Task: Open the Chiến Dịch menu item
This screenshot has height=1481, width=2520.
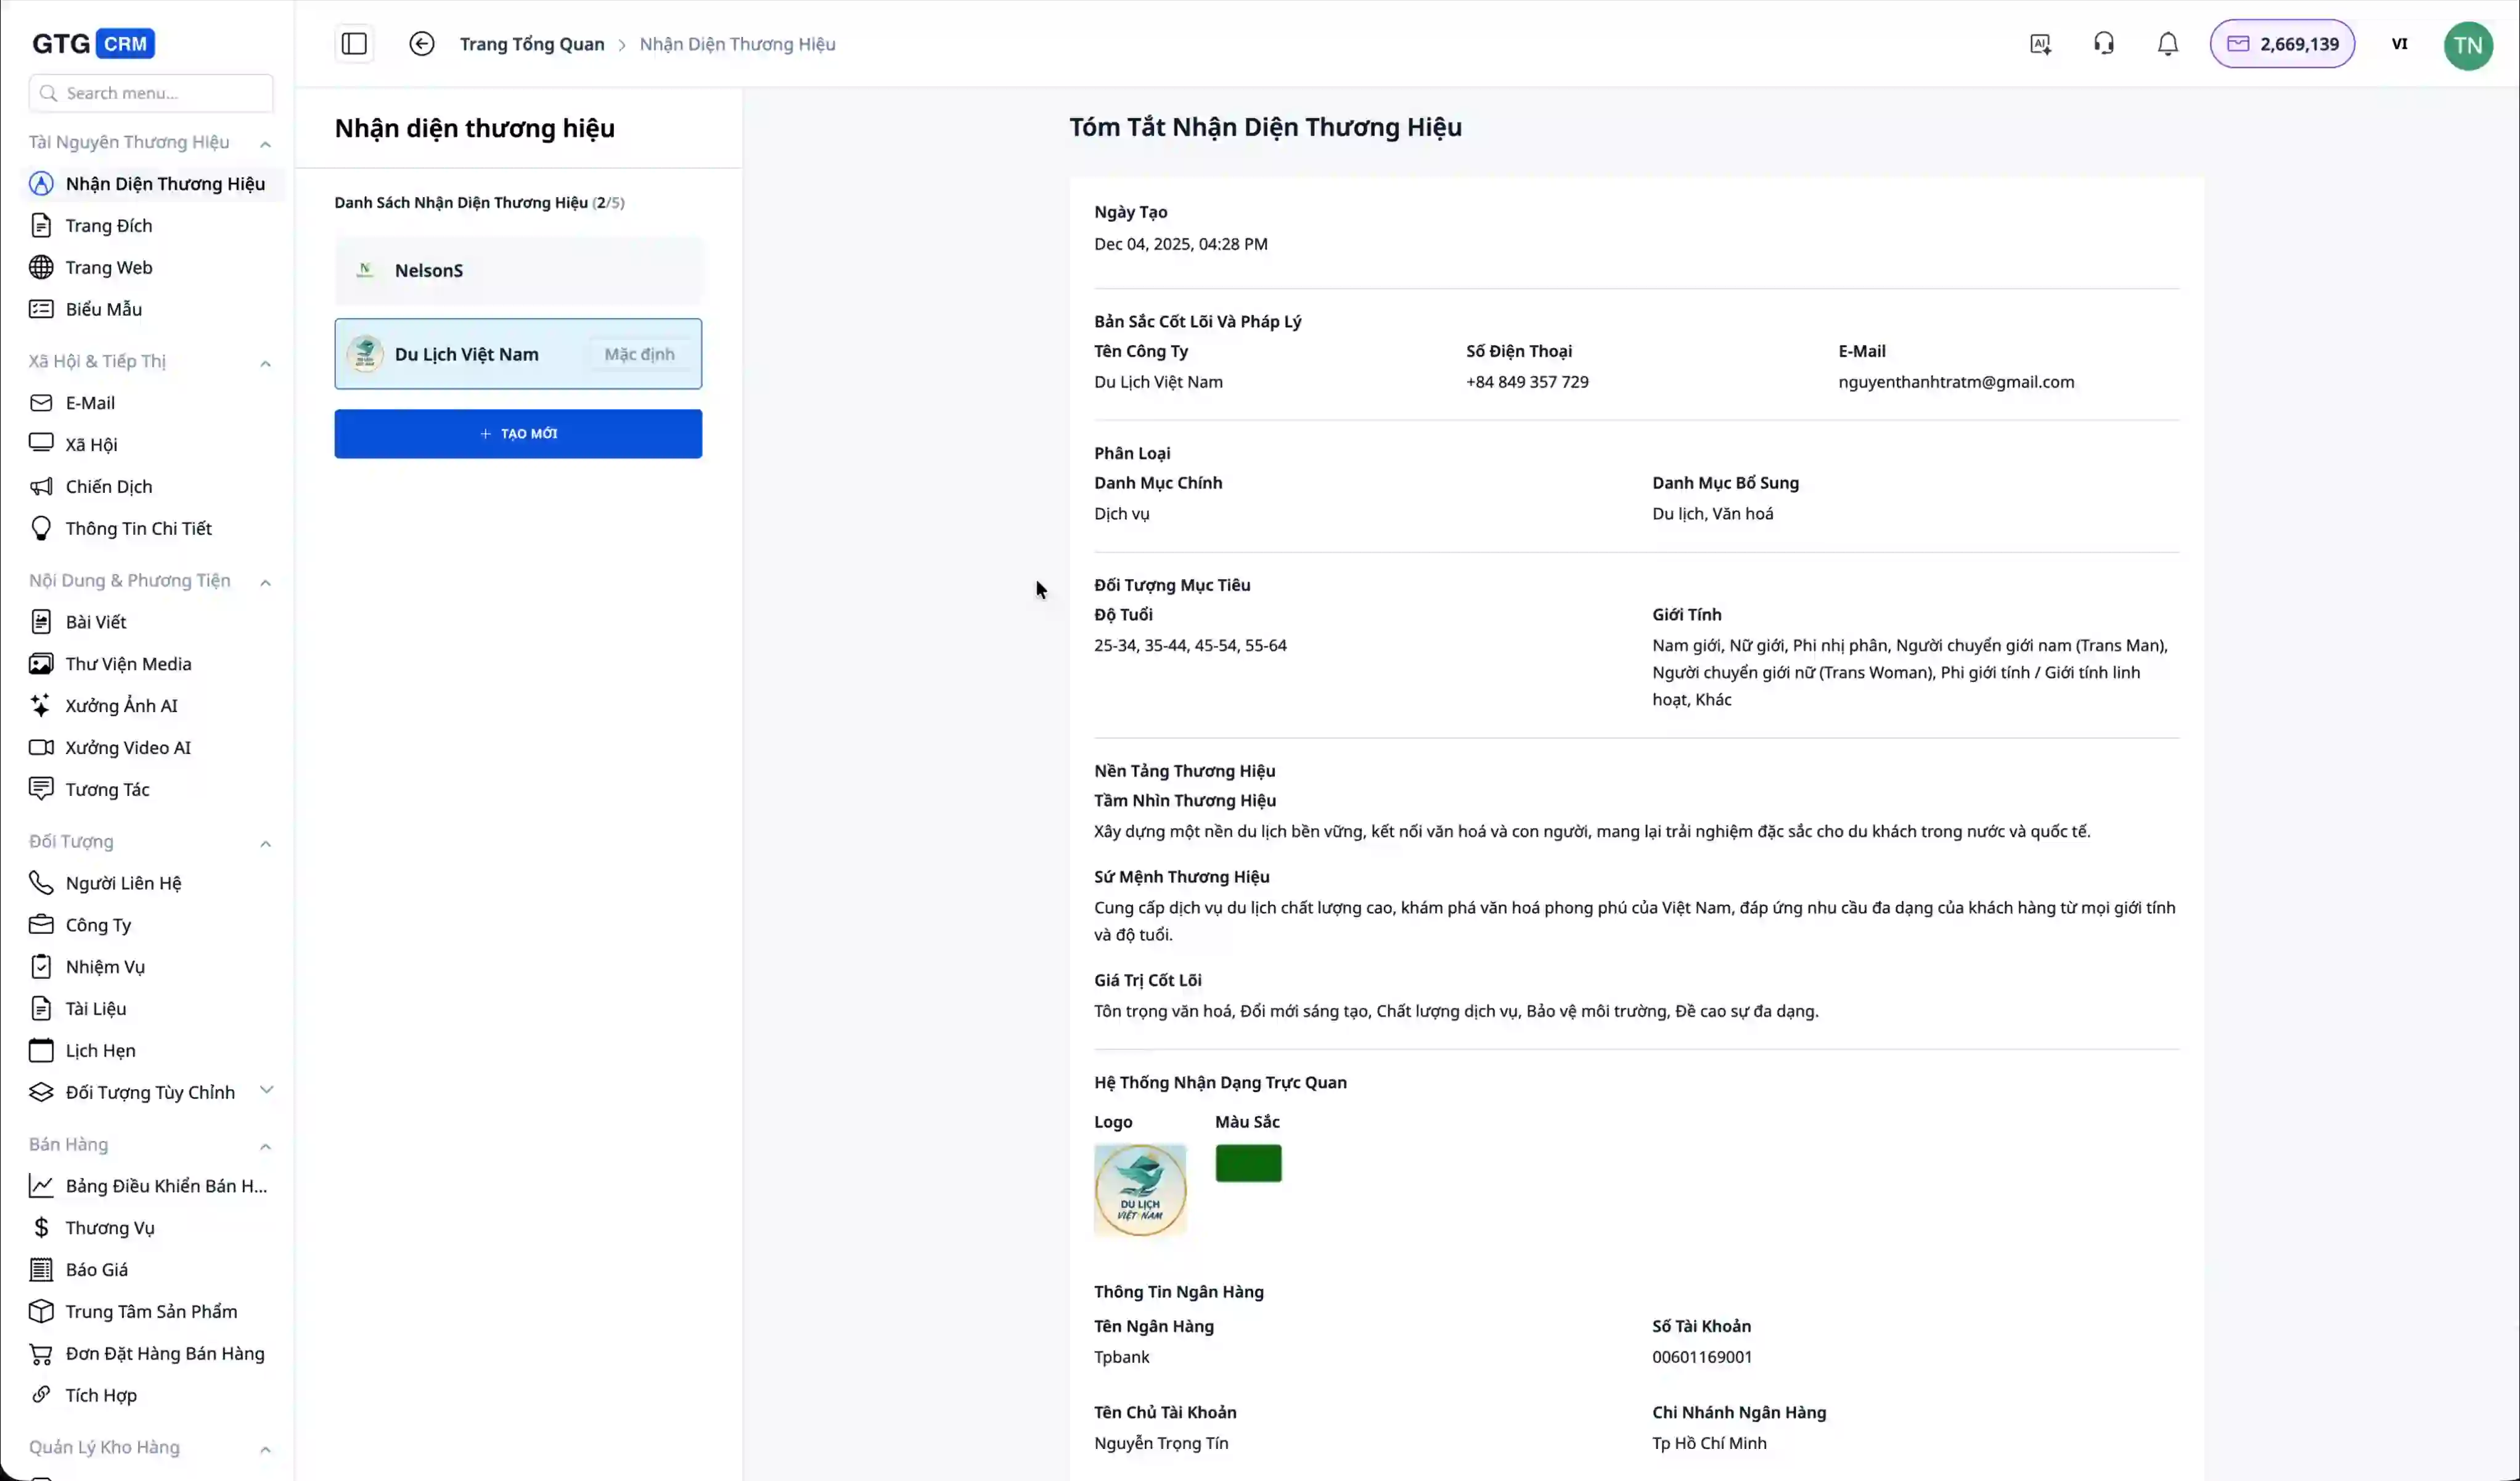Action: tap(108, 487)
